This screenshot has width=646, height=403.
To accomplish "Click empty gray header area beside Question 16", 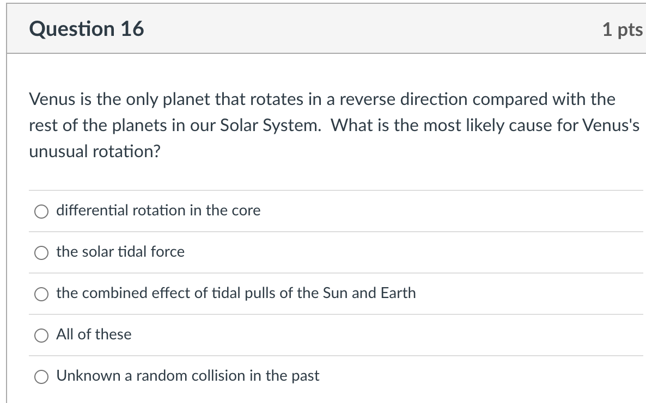I will [x=354, y=29].
